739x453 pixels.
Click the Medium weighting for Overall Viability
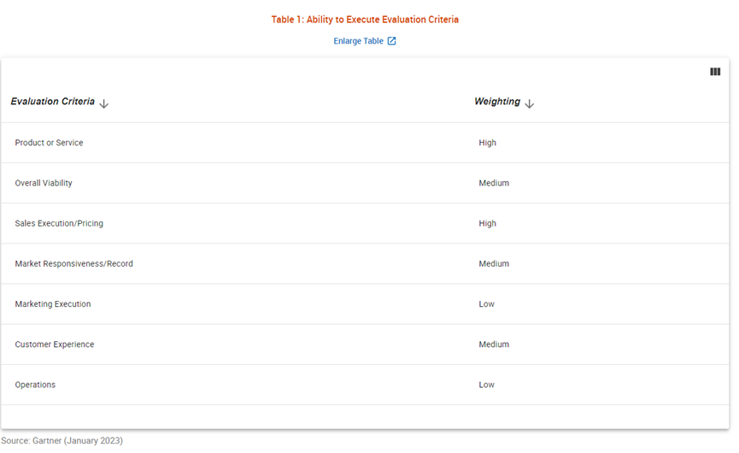494,183
